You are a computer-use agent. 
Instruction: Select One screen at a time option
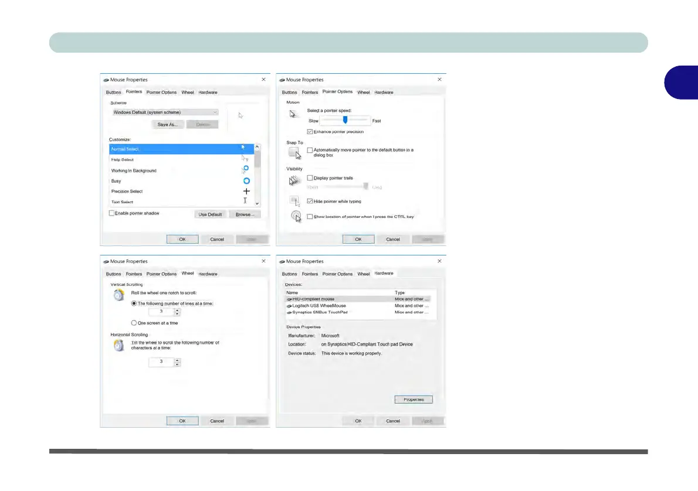(x=134, y=323)
